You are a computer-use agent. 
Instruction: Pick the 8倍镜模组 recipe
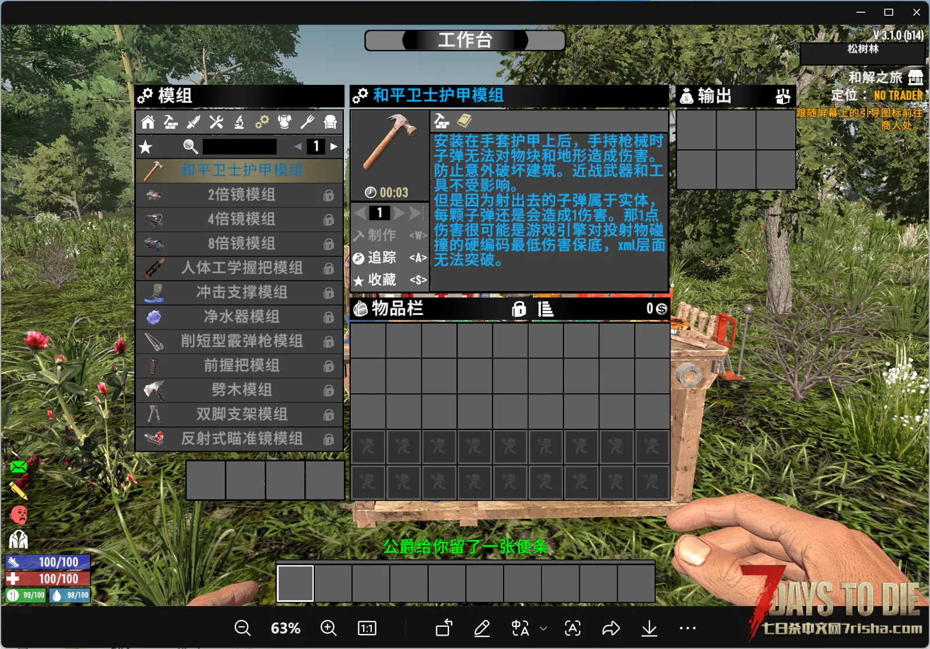pyautogui.click(x=239, y=243)
